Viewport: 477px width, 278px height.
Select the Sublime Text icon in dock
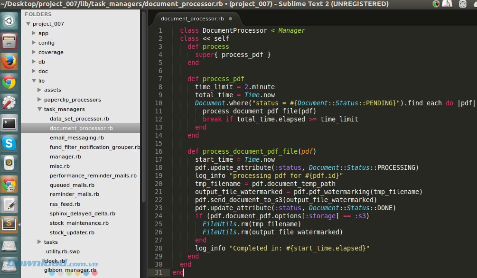click(9, 225)
